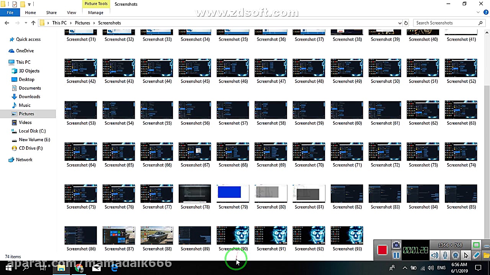Open the File ribbon tab
This screenshot has height=275, width=490.
click(x=10, y=13)
